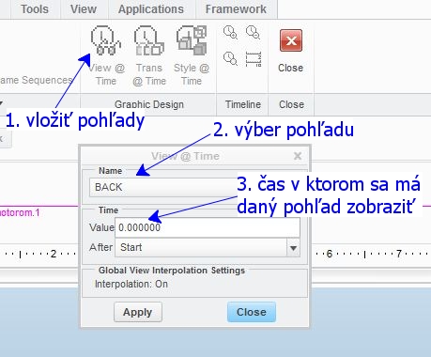Screen dimensions: 431x357
Task: Expand the After Start dropdown arrow
Action: (293, 248)
